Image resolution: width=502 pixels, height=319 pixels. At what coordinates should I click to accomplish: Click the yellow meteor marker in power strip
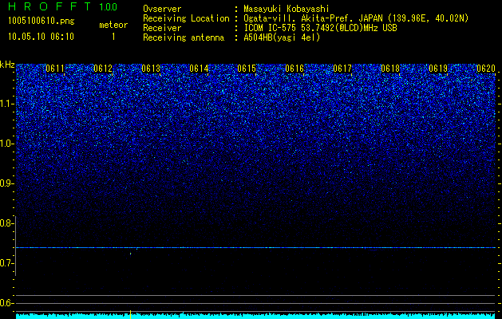point(131,314)
